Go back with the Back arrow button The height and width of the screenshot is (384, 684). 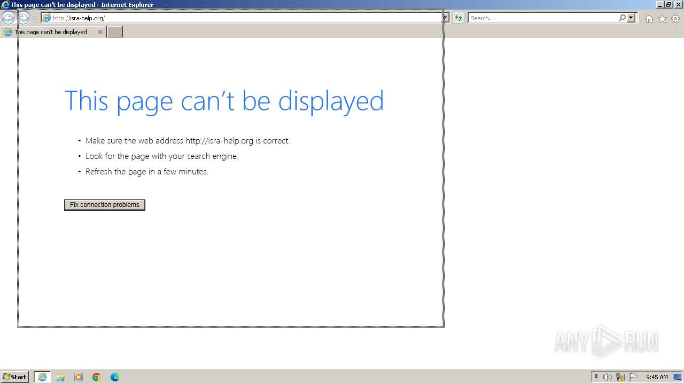[8, 18]
